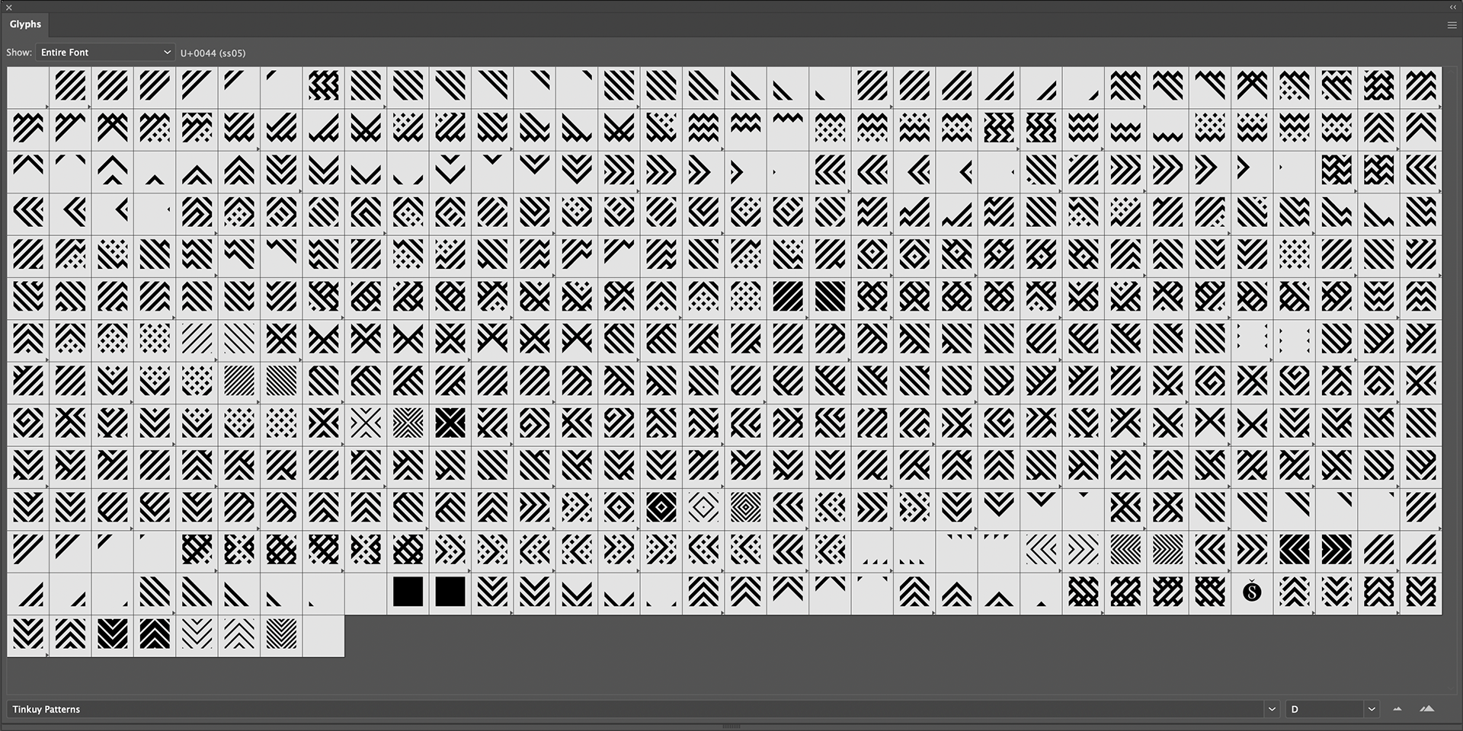Select the blank glyph cell ending the last row
Screen dimensions: 1463x731
click(324, 634)
